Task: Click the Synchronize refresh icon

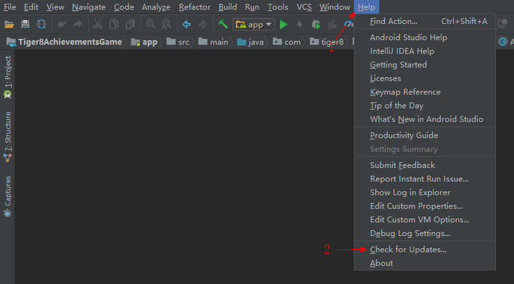Action: coord(41,24)
